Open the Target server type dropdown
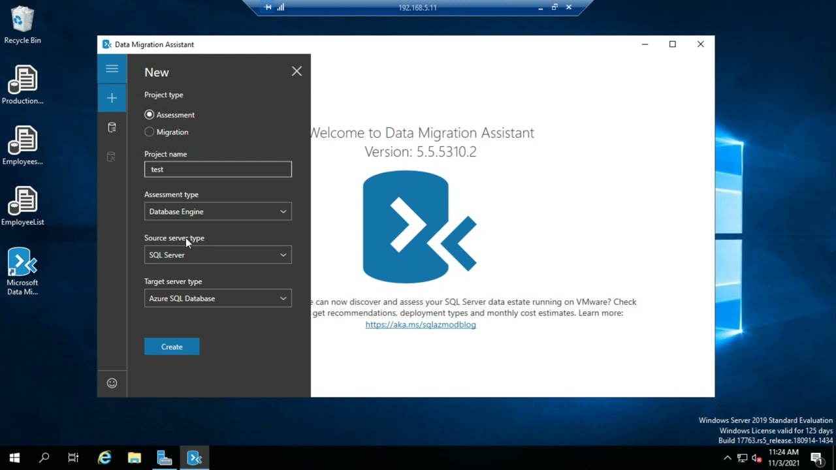The width and height of the screenshot is (836, 470). pyautogui.click(x=218, y=298)
